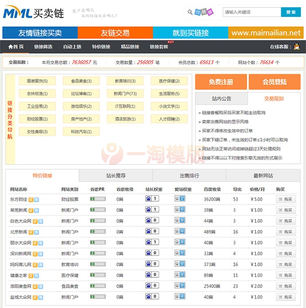Image resolution: width=306 pixels, height=308 pixels.
Task: Click orange 促 badge next to 北京新闻
Action: pyautogui.click(x=31, y=232)
